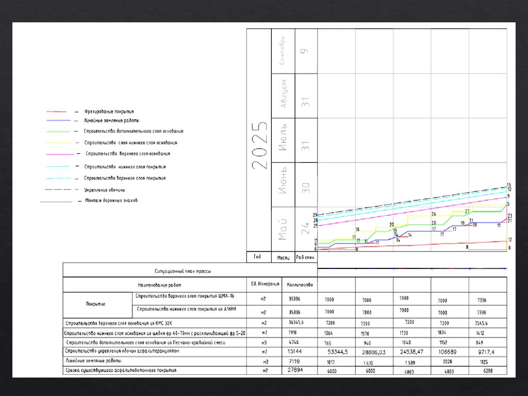Click legend 'Строительство верхнего слоя основания'
The height and width of the screenshot is (396, 528).
coord(128,154)
